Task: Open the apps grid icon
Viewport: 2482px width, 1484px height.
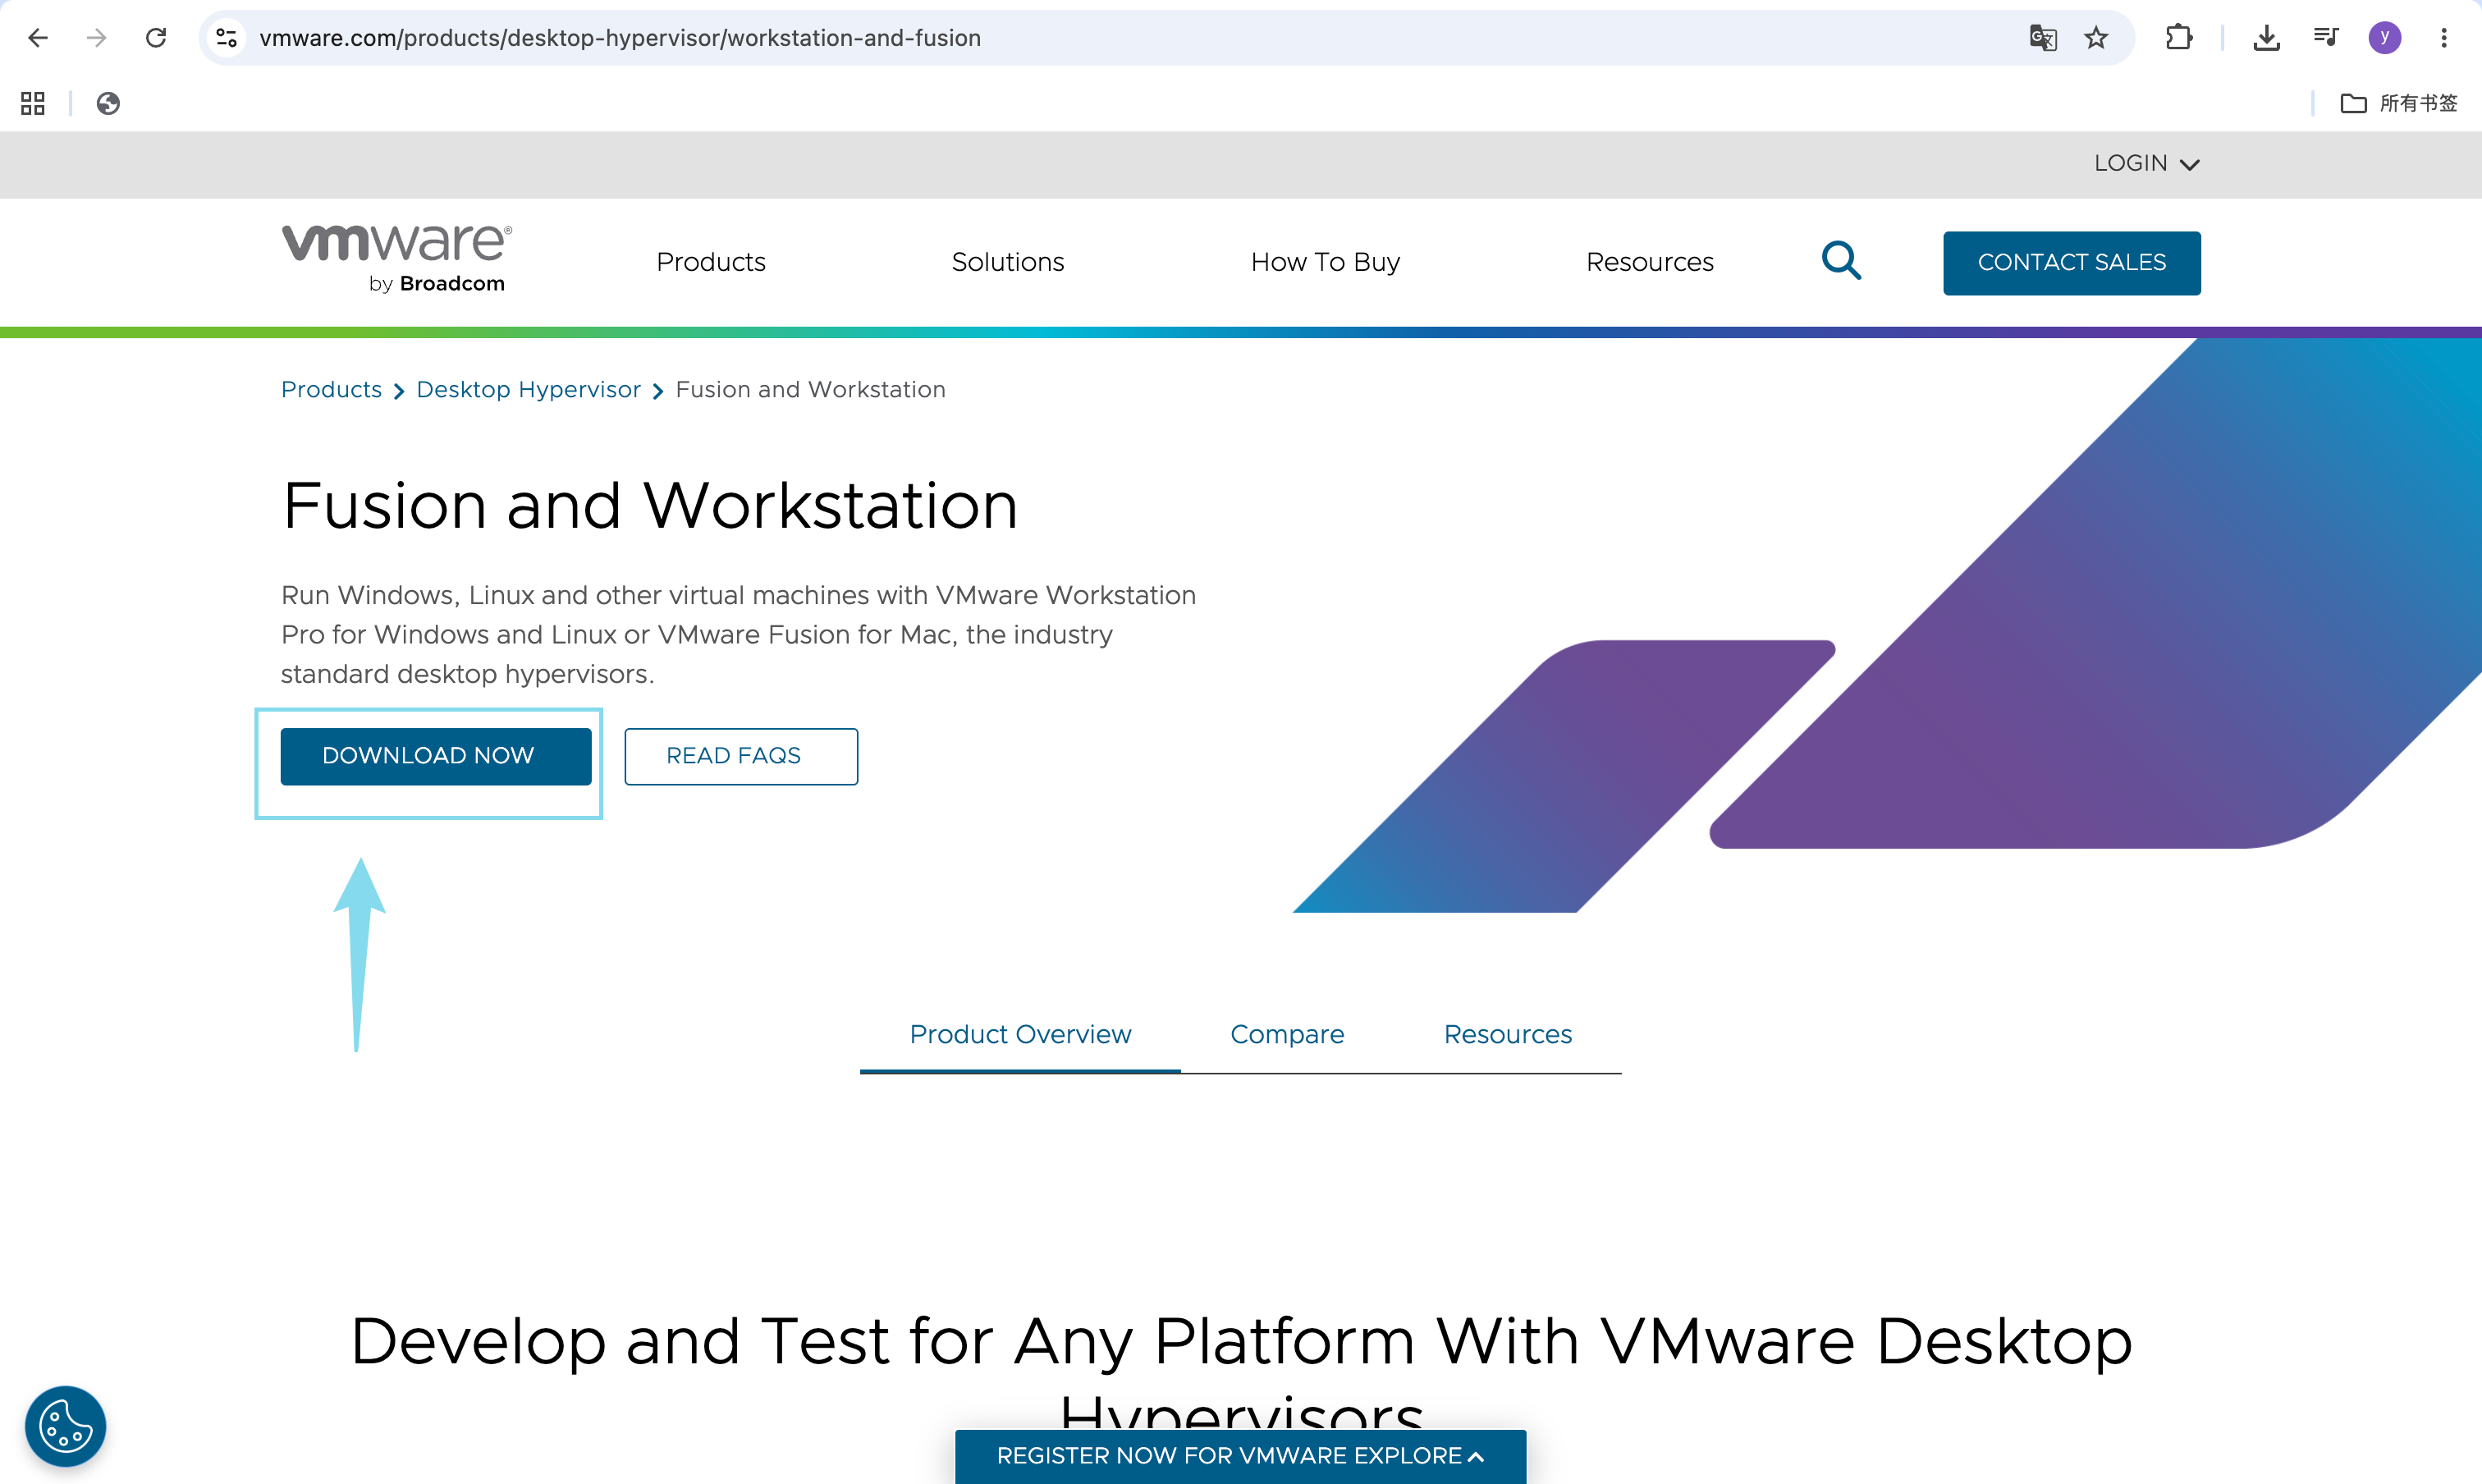Action: point(33,103)
